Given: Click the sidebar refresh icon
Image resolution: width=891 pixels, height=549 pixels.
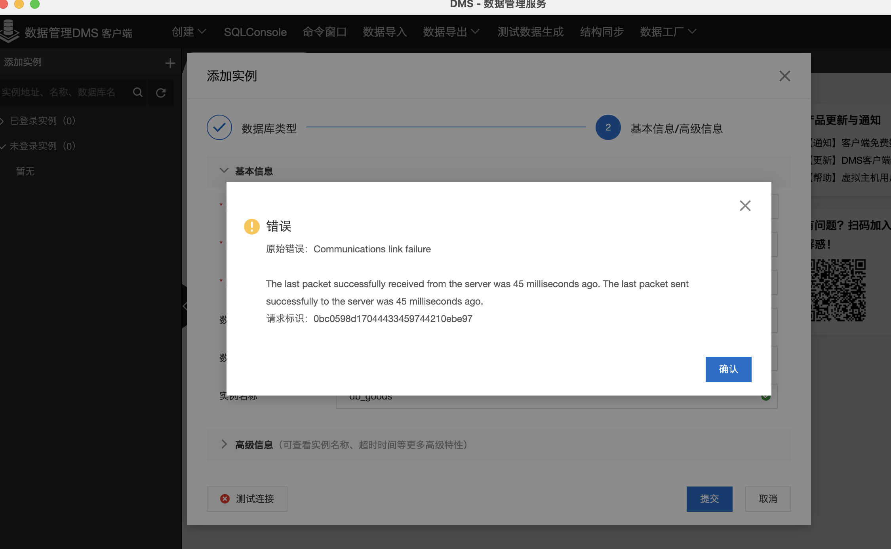Looking at the screenshot, I should pos(160,93).
